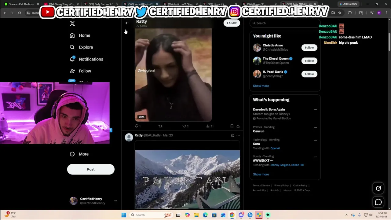Open the Follow item in the sidebar
Image resolution: width=391 pixels, height=220 pixels.
[x=80, y=71]
